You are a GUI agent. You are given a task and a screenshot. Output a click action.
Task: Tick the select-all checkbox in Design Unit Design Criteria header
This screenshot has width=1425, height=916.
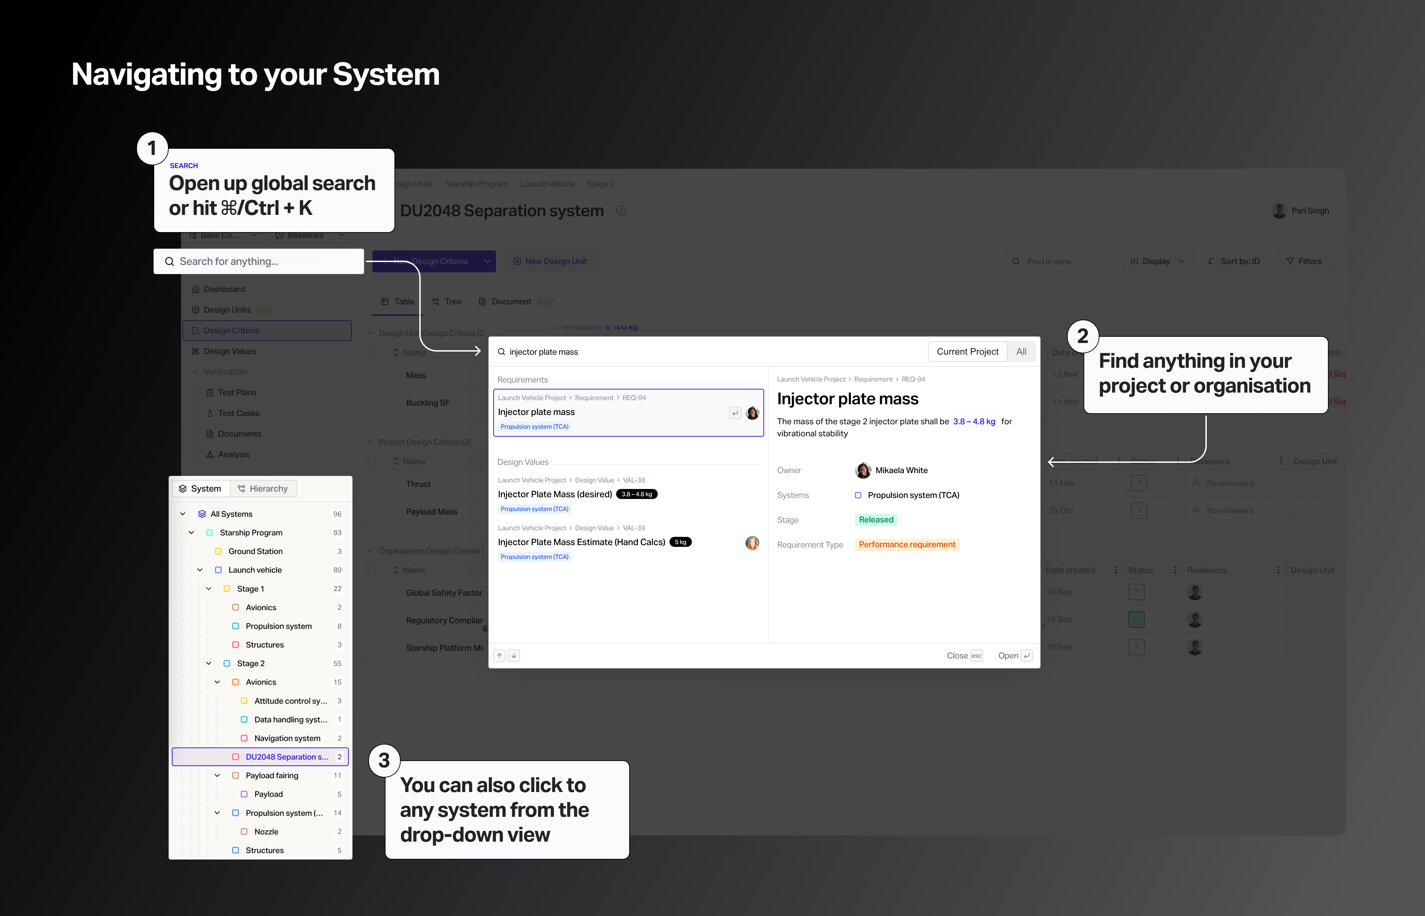pos(372,352)
